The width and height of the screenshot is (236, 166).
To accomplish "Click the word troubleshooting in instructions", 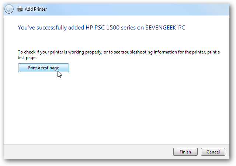I will [x=137, y=52].
